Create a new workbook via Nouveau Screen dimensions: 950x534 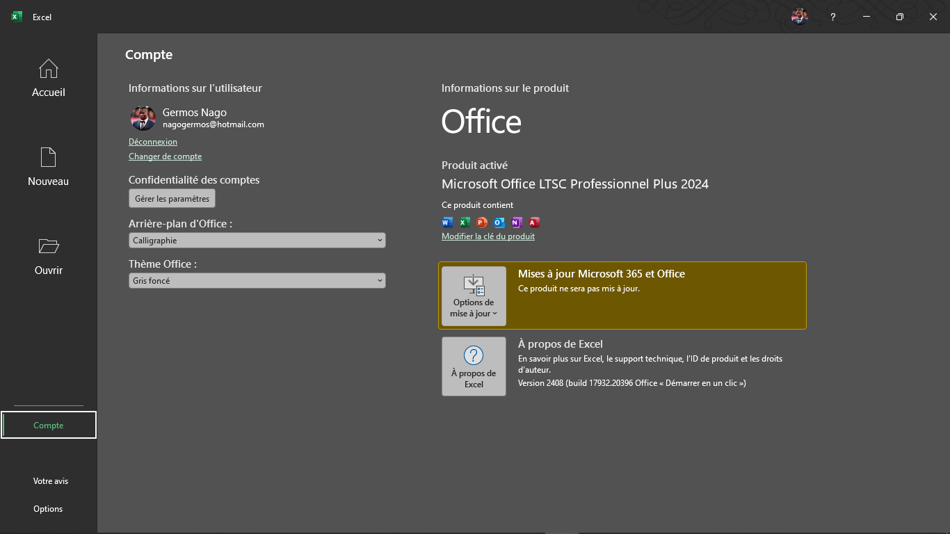(x=49, y=167)
